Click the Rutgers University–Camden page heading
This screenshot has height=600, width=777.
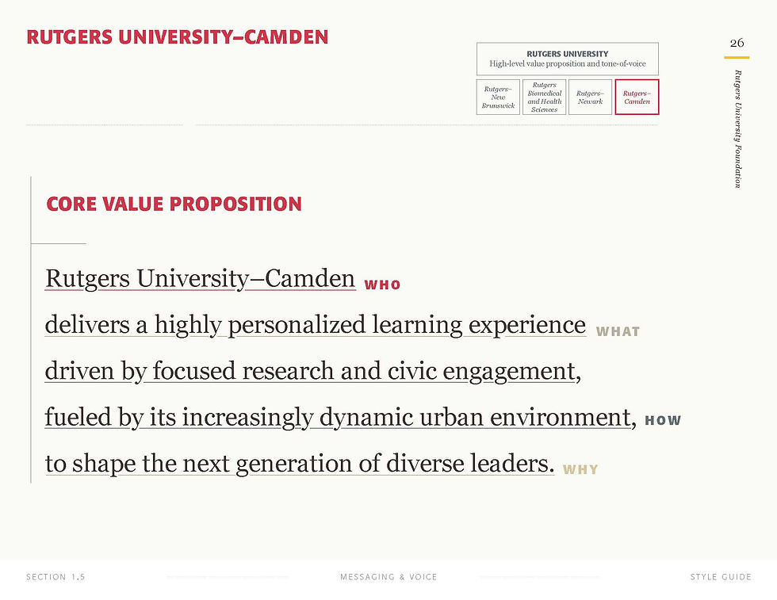point(177,36)
